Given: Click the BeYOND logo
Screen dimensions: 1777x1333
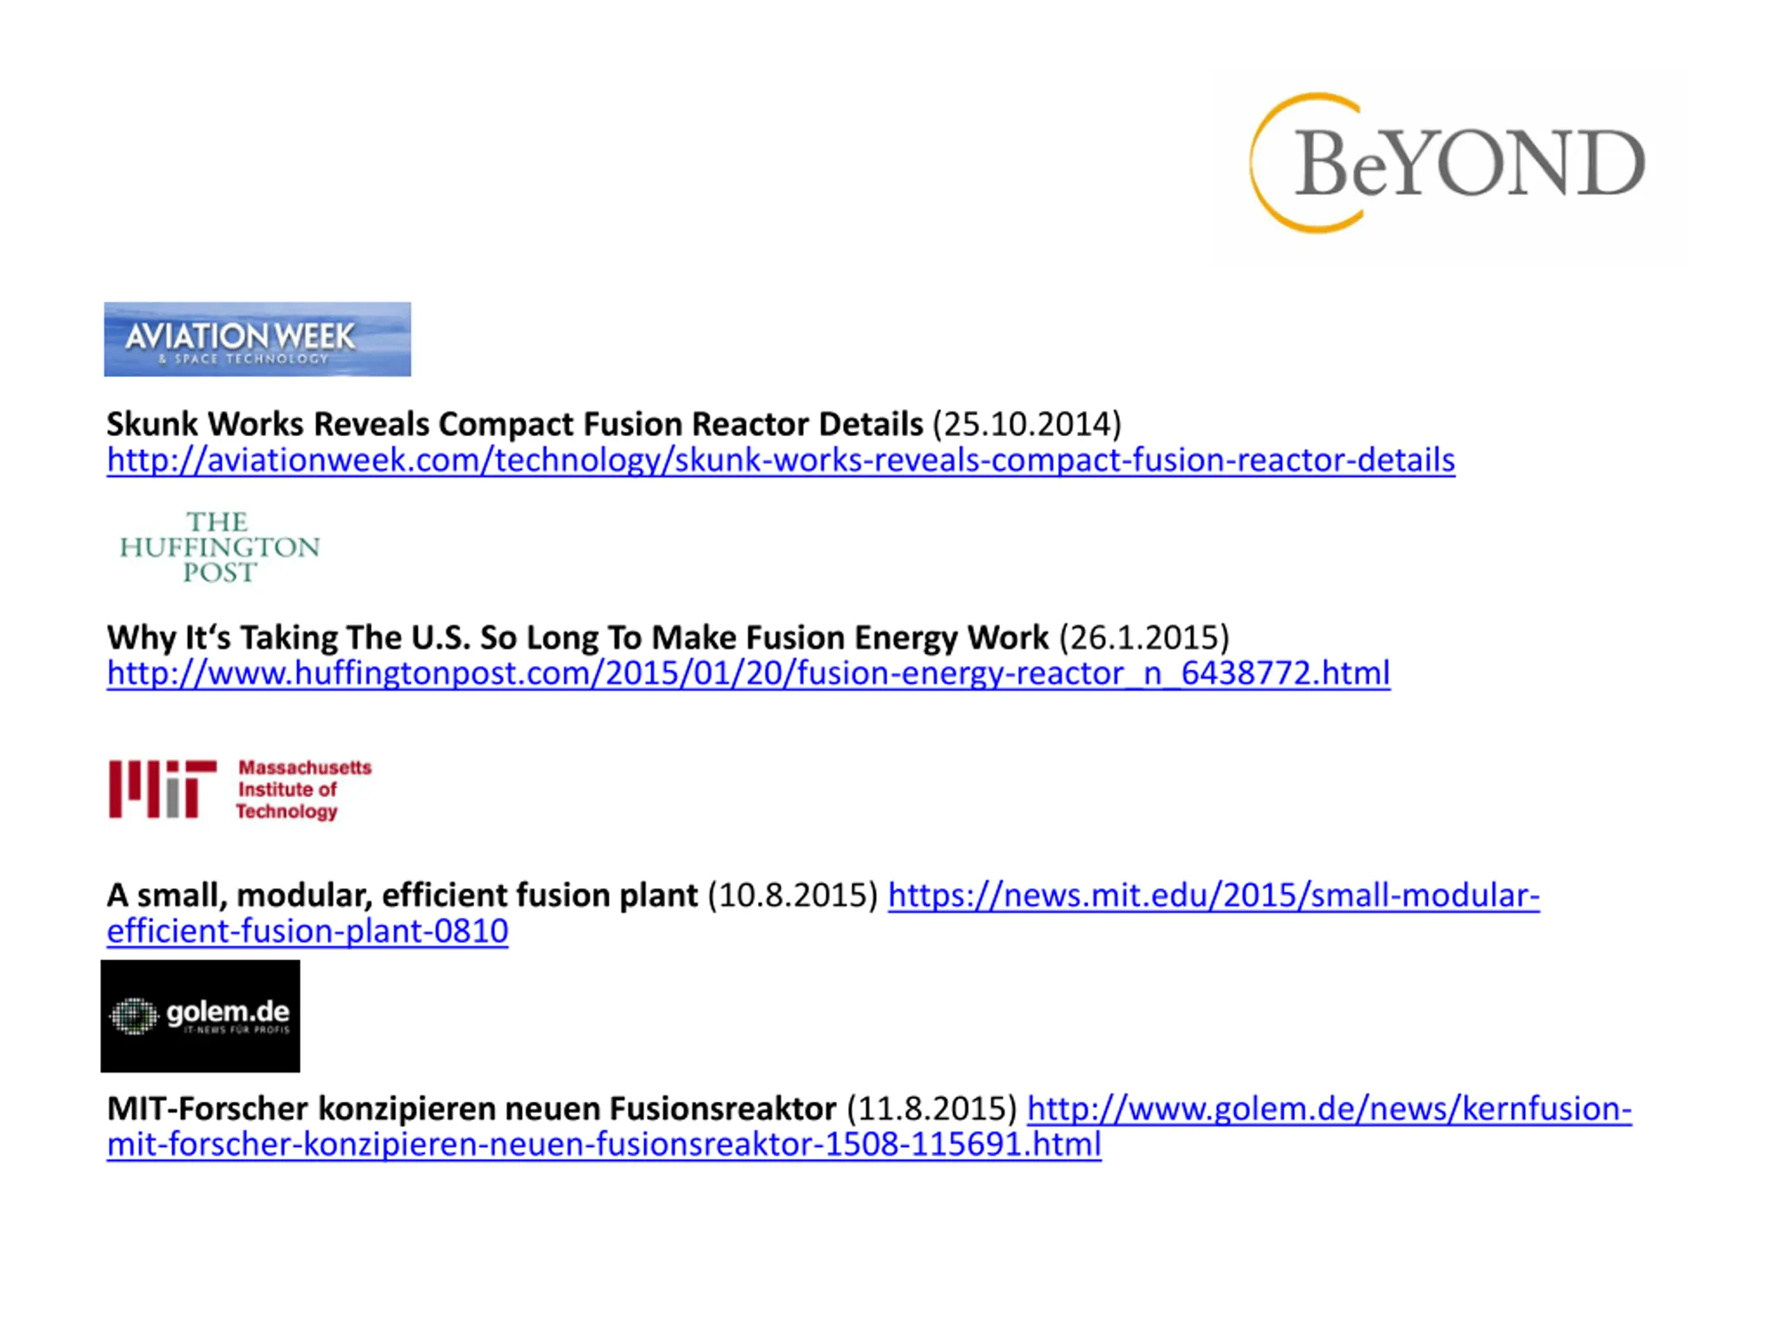Looking at the screenshot, I should (x=1447, y=163).
